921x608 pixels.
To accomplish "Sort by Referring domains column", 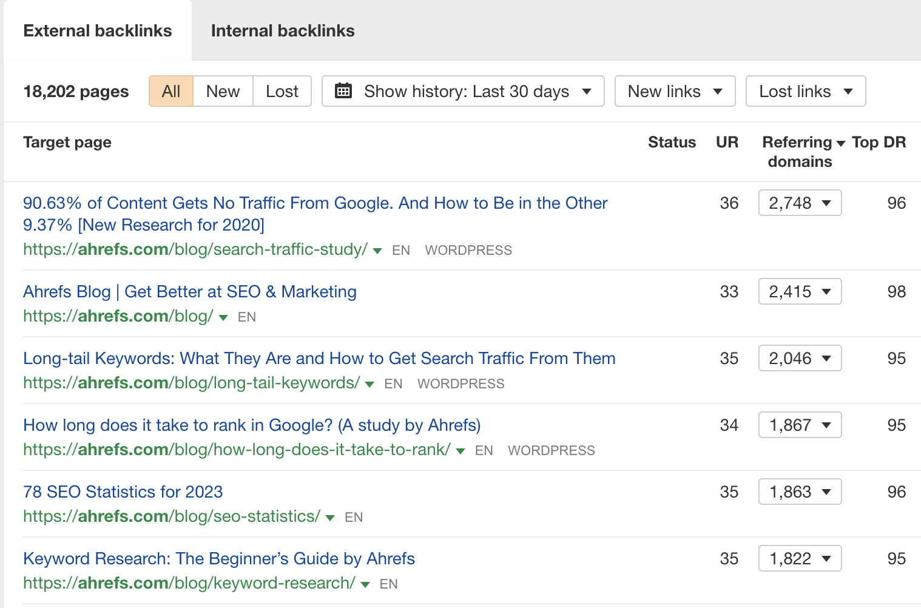I will (803, 152).
